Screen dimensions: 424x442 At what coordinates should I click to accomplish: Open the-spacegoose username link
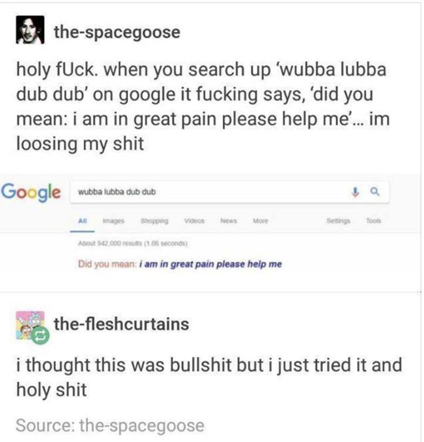pyautogui.click(x=117, y=32)
